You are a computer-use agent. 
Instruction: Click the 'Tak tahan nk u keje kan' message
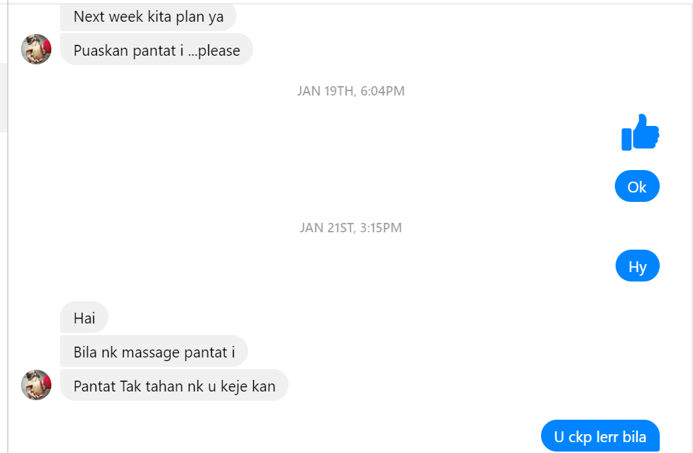pos(174,386)
